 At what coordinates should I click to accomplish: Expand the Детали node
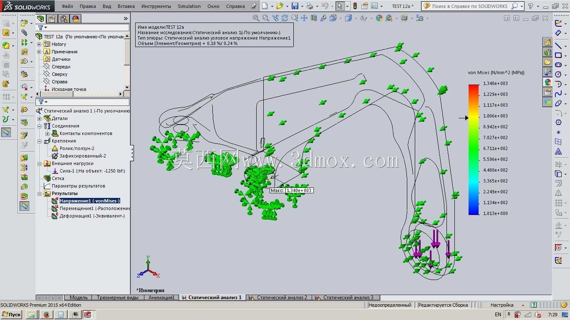click(x=39, y=118)
